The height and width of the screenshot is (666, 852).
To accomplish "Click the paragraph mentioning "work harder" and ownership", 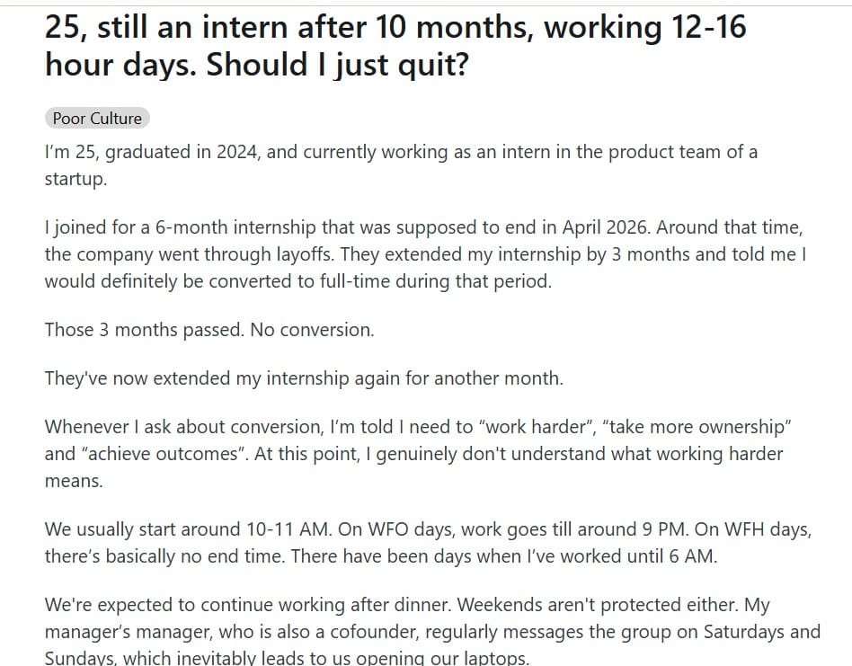I will (418, 454).
